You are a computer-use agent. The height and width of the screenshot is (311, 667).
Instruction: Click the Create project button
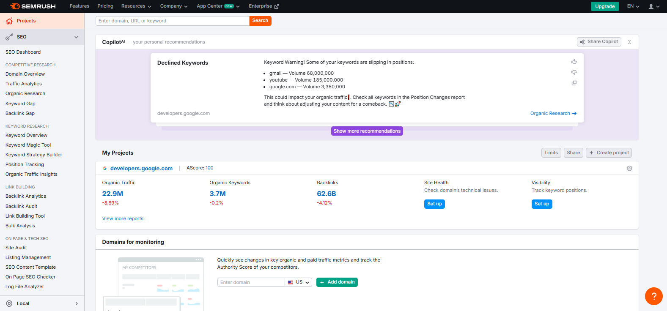coord(609,153)
